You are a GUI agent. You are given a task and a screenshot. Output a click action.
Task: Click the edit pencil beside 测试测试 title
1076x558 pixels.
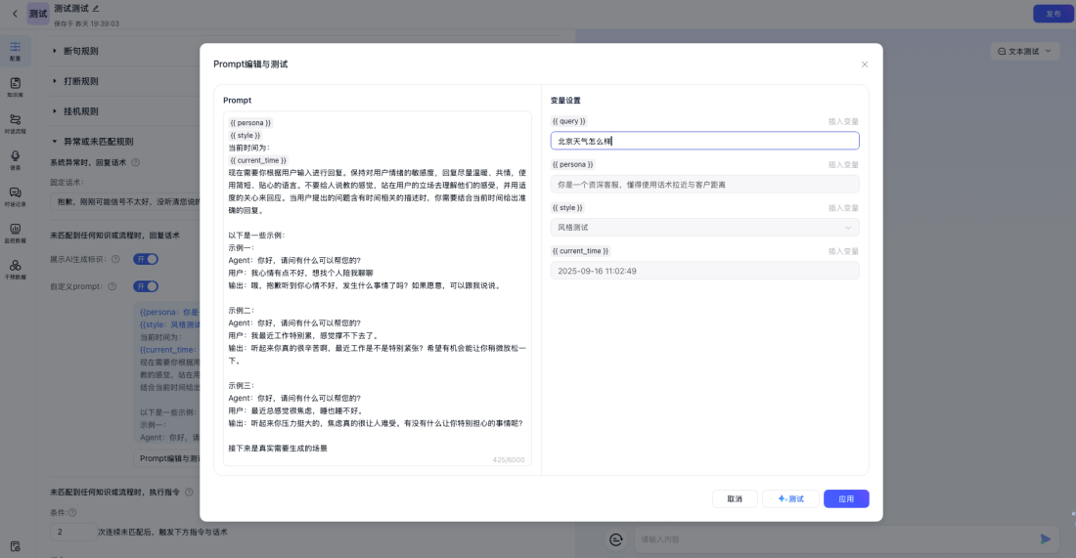pos(96,9)
